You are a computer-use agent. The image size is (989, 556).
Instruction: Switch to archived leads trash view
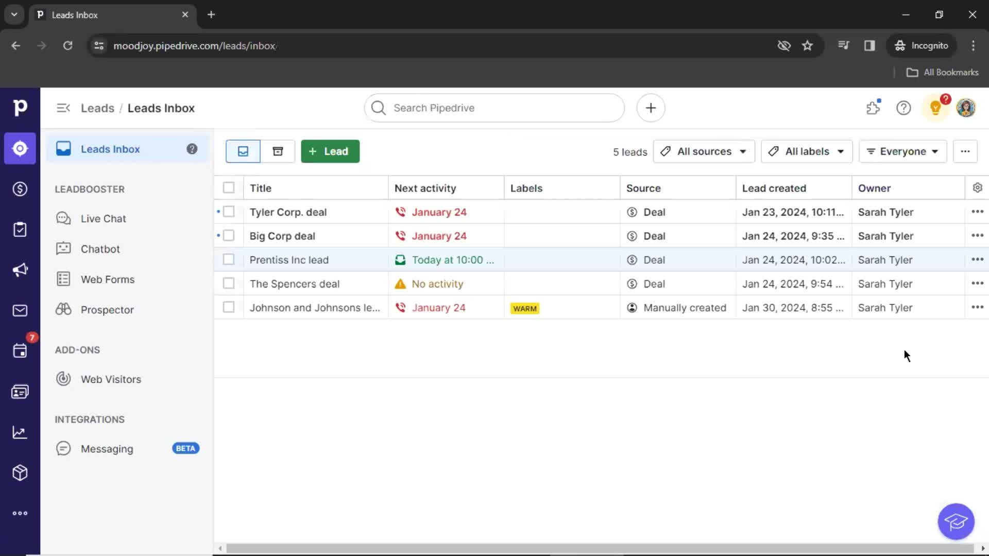pyautogui.click(x=277, y=151)
